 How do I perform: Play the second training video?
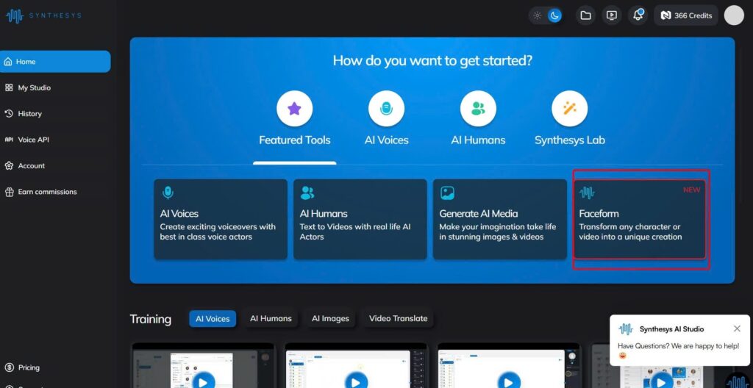356,382
